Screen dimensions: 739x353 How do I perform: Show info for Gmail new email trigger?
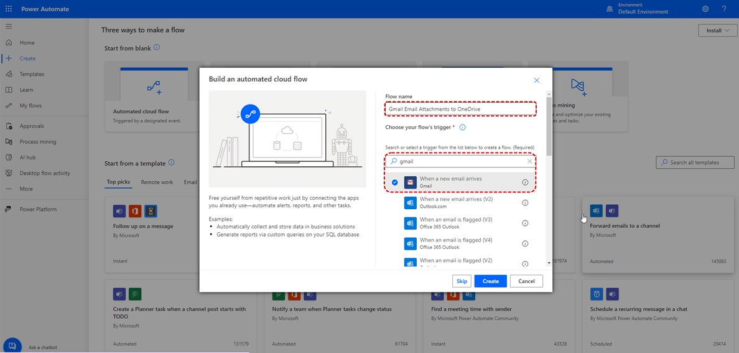pyautogui.click(x=525, y=182)
